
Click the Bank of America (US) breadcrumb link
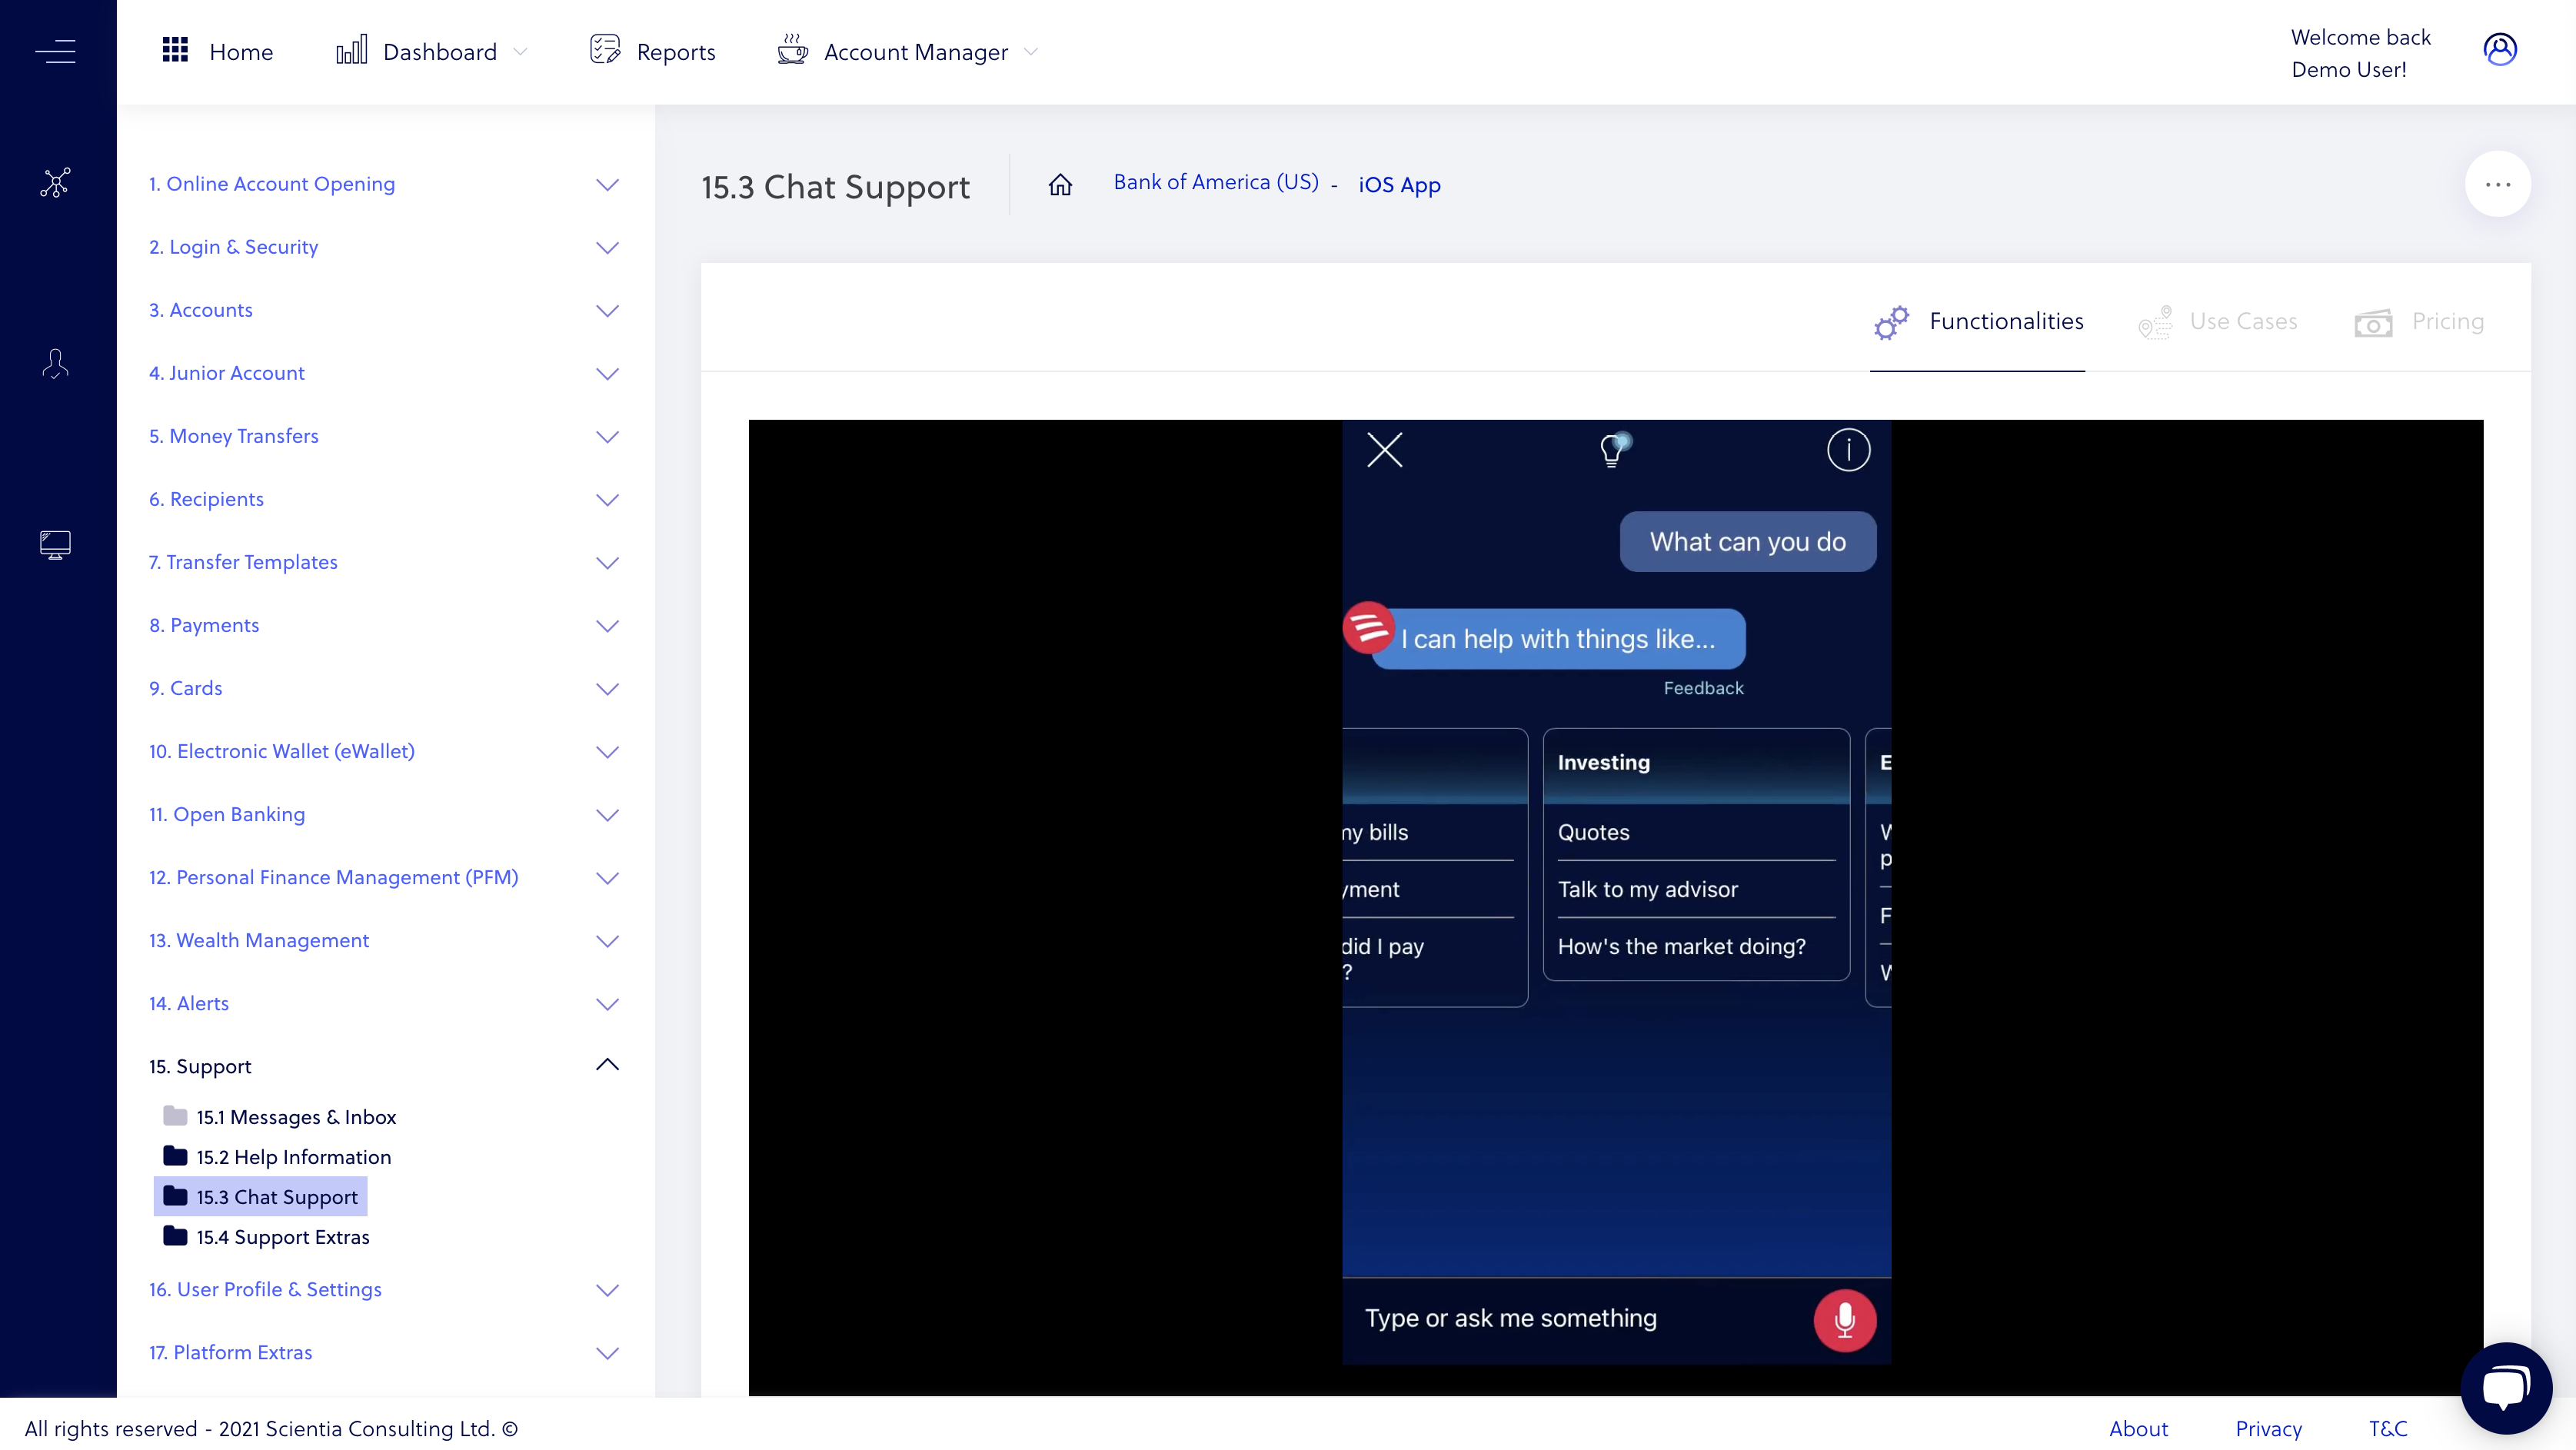(x=1216, y=182)
